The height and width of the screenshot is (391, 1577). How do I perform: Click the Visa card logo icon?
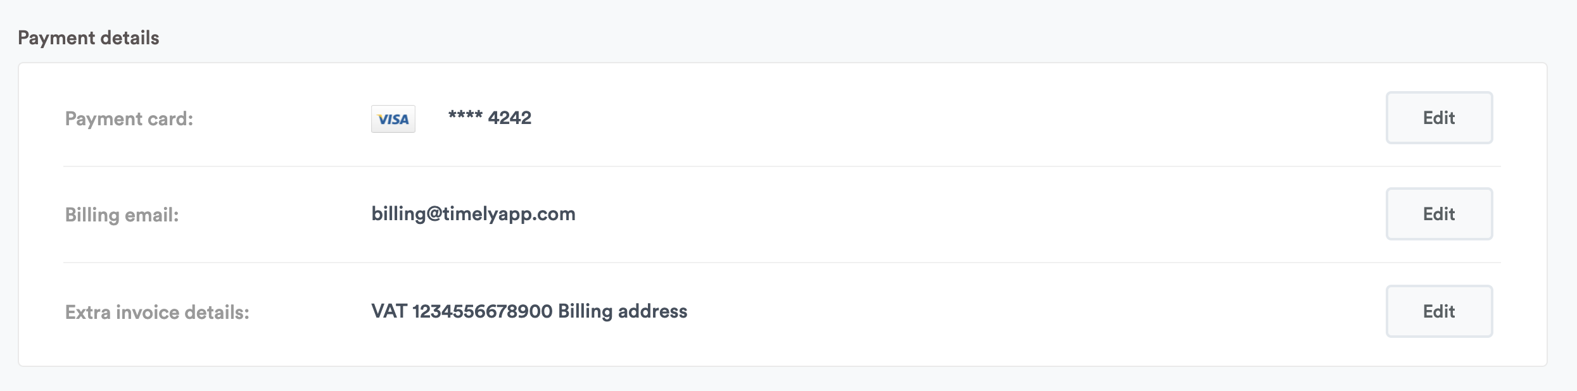(393, 119)
